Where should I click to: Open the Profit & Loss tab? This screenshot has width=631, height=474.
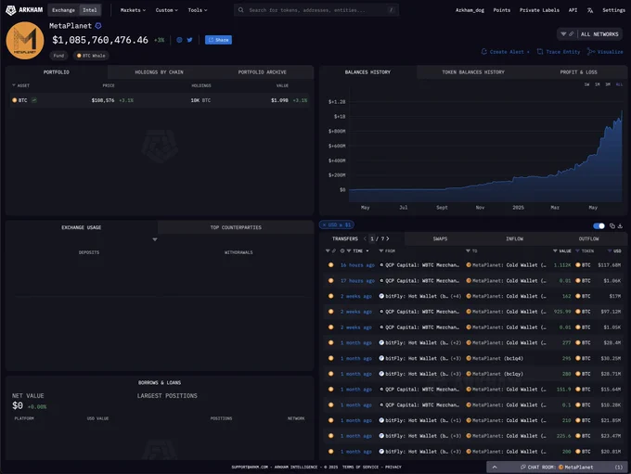[578, 72]
